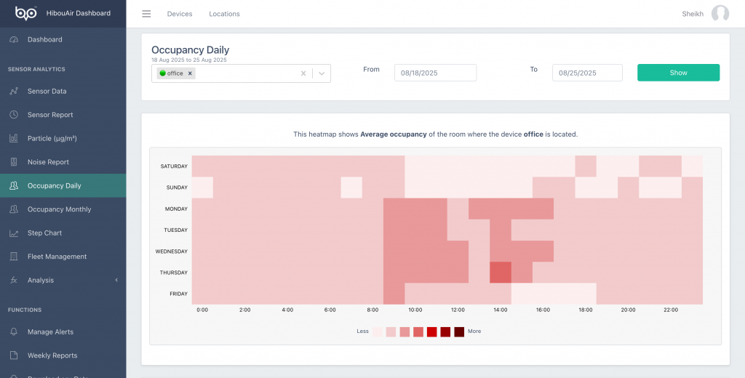
Task: Click the HibouAir owl logo
Action: [x=25, y=13]
